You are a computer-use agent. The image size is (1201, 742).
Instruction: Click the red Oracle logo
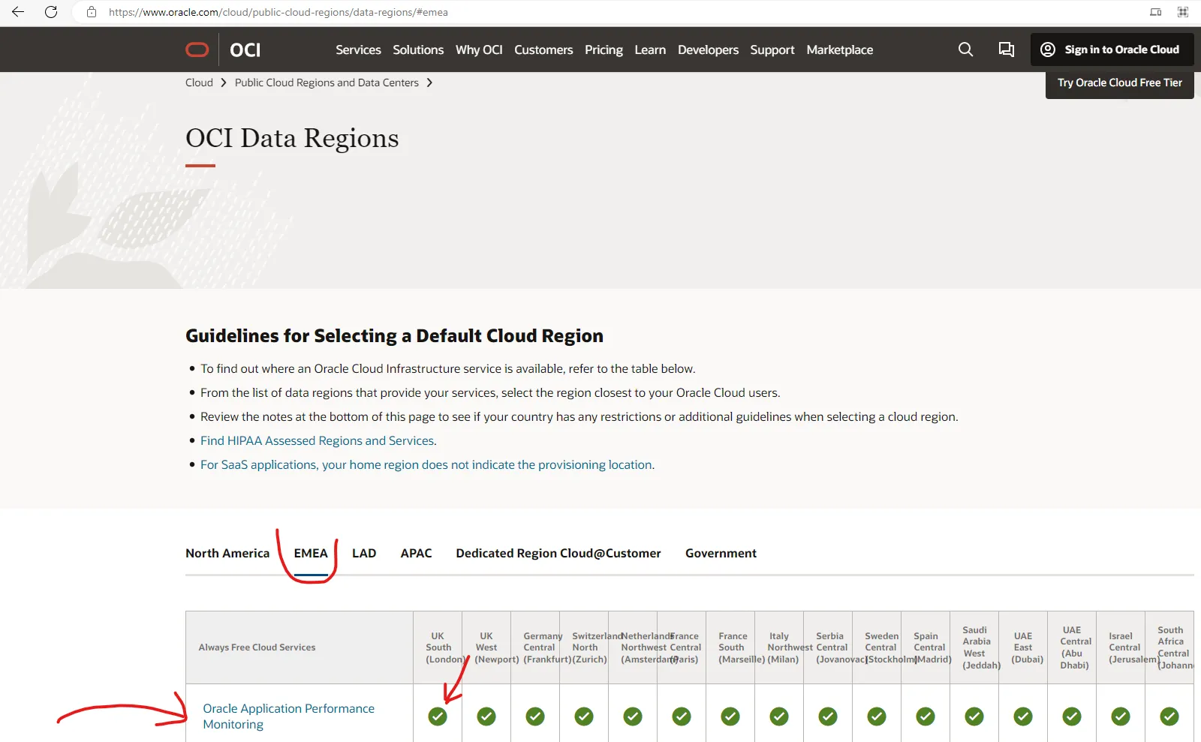pos(197,50)
